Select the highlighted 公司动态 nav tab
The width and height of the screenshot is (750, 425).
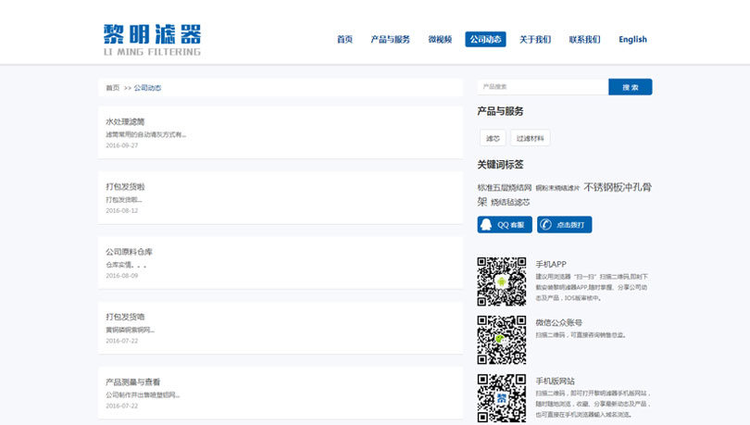pyautogui.click(x=485, y=40)
